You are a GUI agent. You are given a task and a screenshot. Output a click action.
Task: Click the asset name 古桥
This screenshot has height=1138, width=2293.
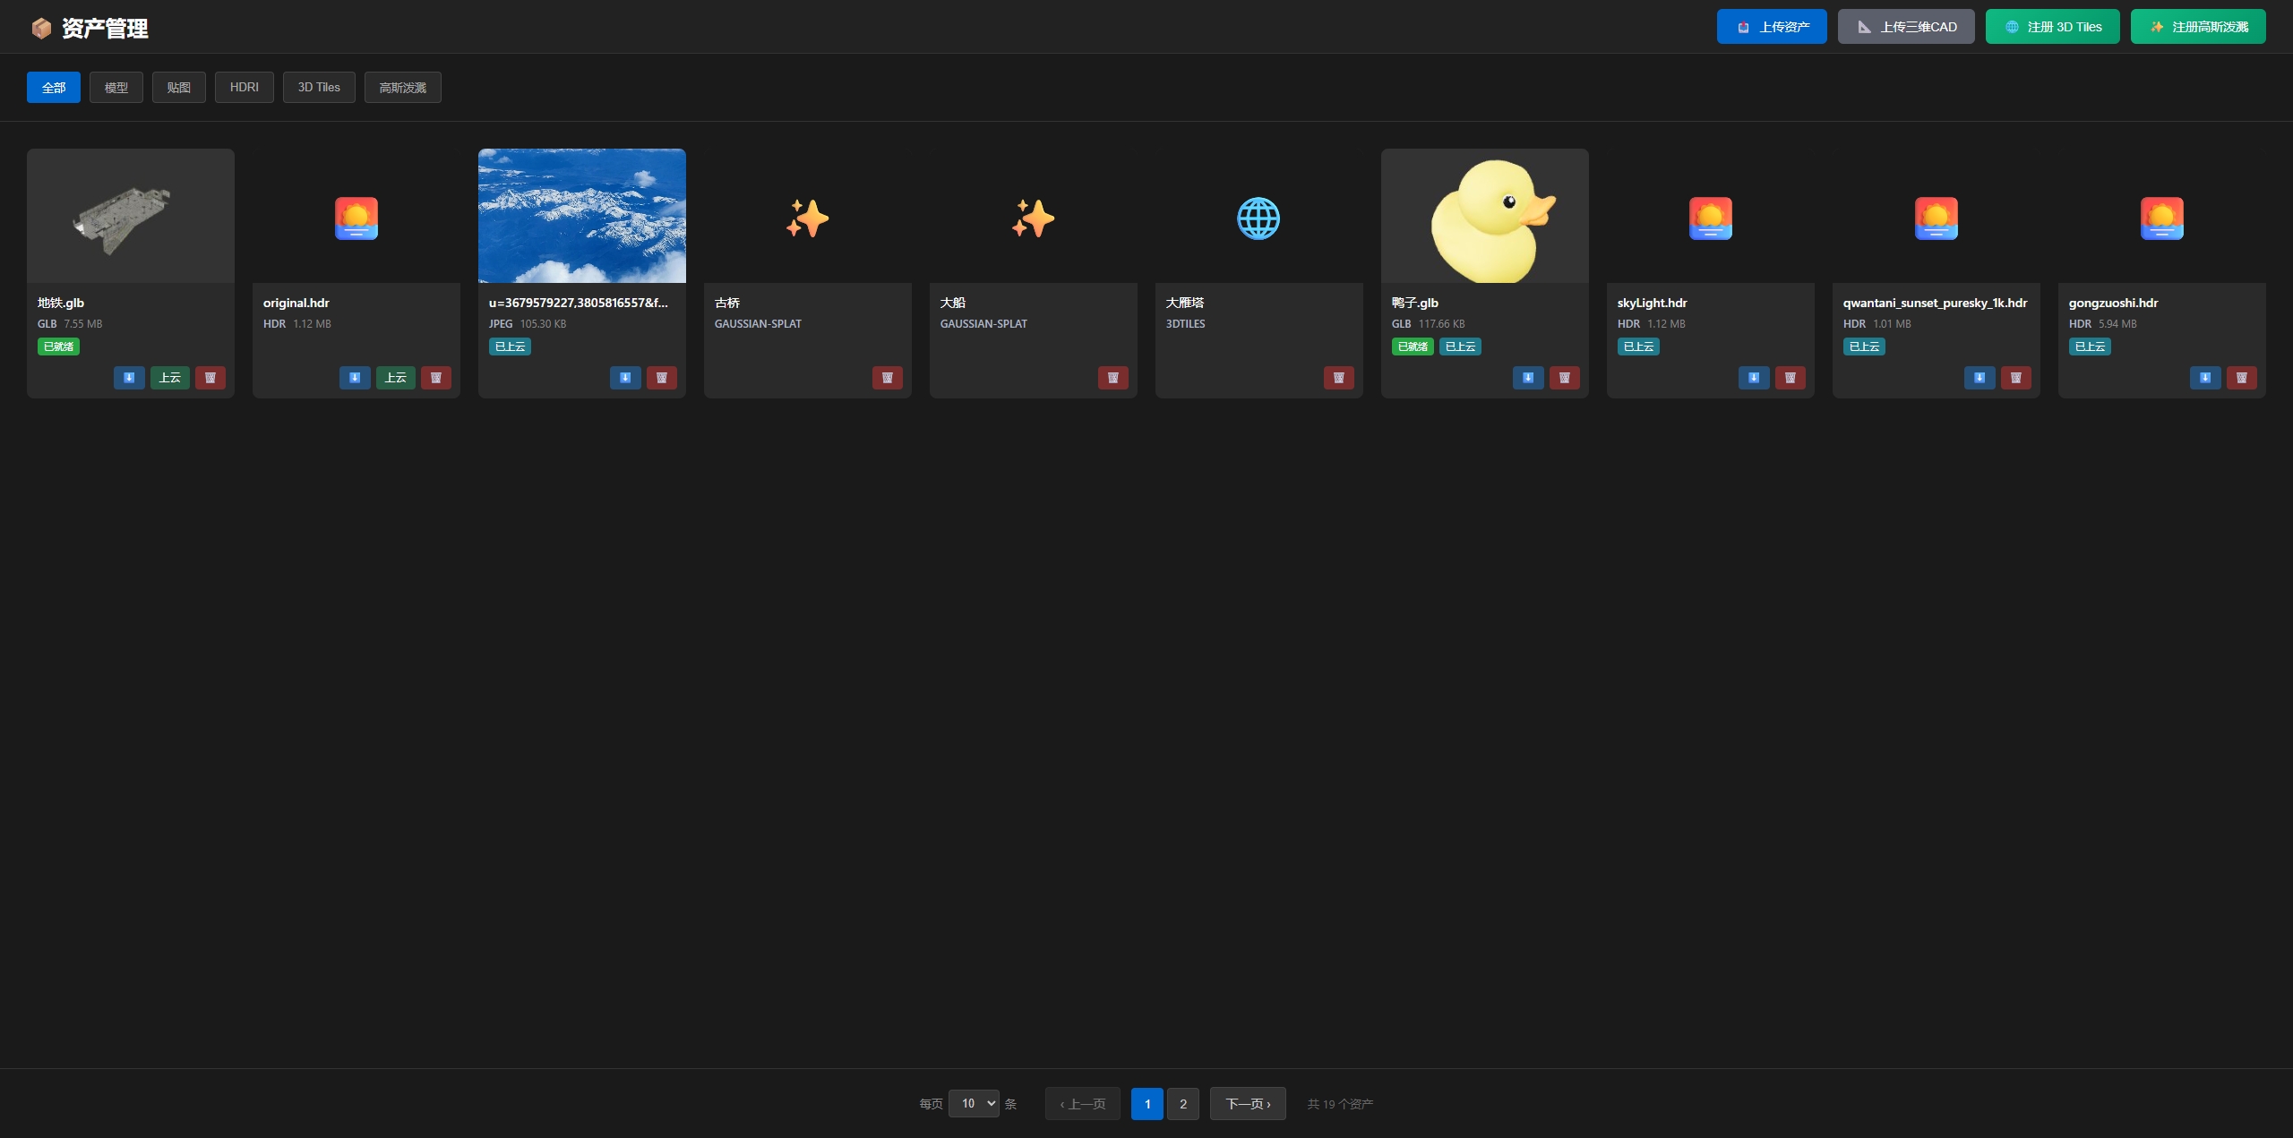pyautogui.click(x=727, y=303)
